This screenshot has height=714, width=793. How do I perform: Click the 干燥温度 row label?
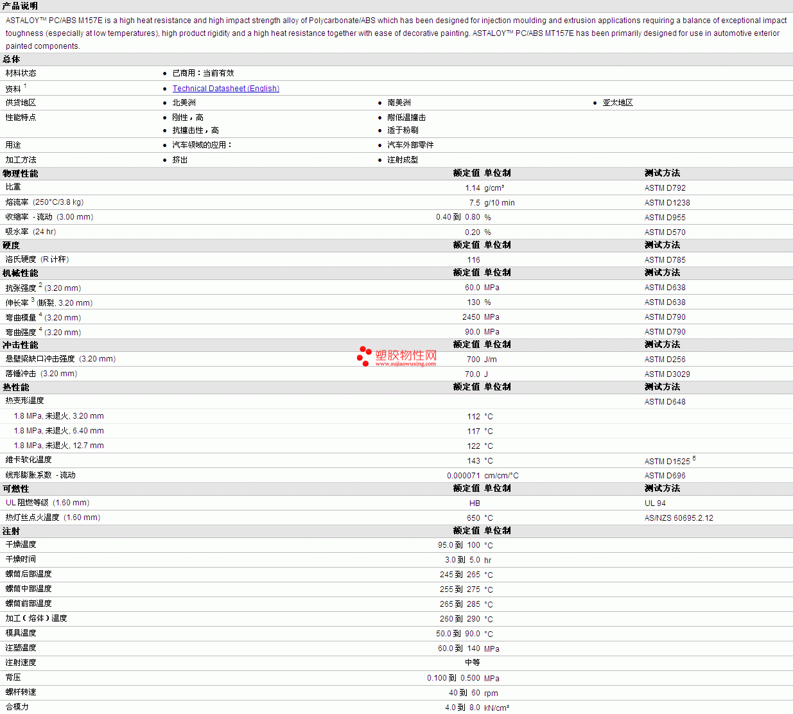pos(21,544)
